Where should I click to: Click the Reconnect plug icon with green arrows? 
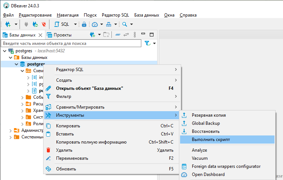pos(35,24)
